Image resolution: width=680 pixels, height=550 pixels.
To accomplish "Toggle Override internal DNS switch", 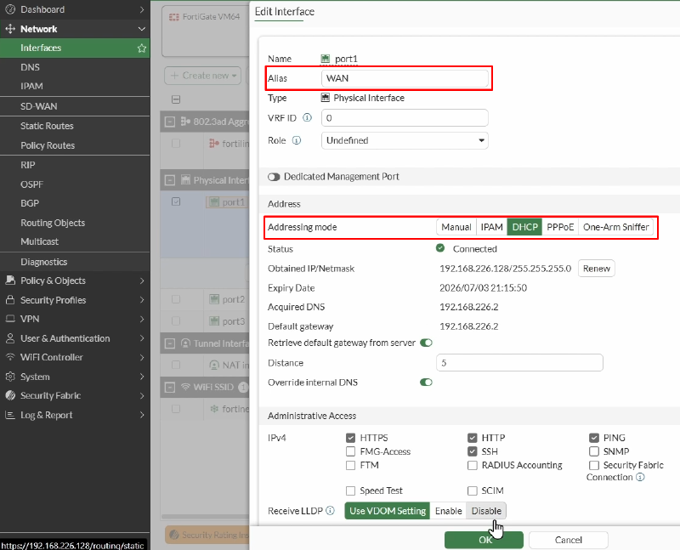I will coord(427,383).
